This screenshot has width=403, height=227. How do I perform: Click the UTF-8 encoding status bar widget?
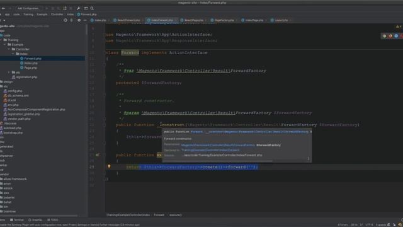tap(369, 224)
